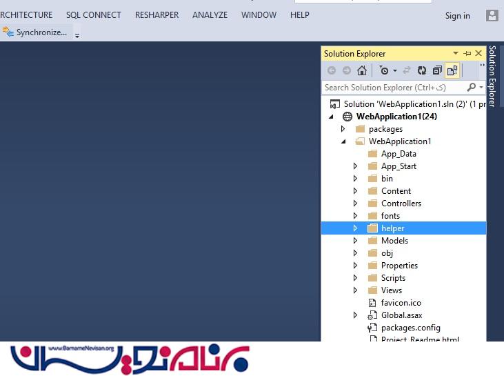The image size is (504, 376).
Task: Click the Collapse All icon
Action: [x=437, y=70]
